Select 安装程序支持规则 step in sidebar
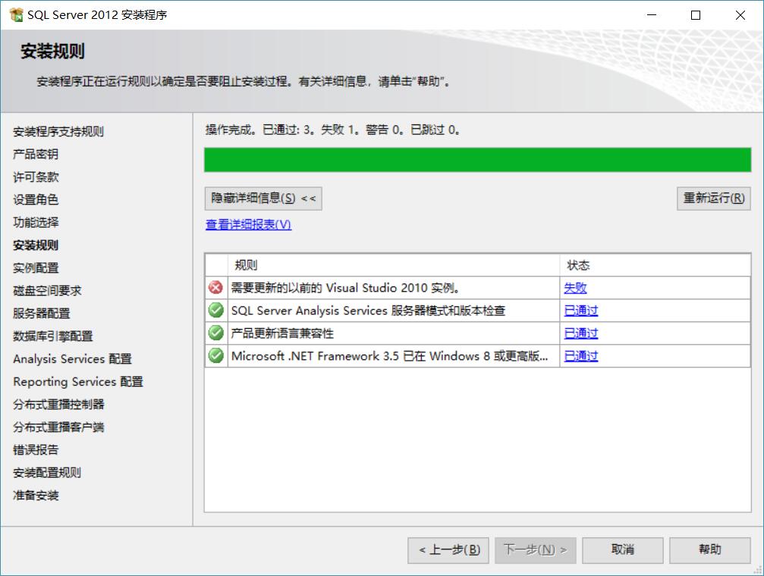Image resolution: width=764 pixels, height=576 pixels. tap(58, 131)
